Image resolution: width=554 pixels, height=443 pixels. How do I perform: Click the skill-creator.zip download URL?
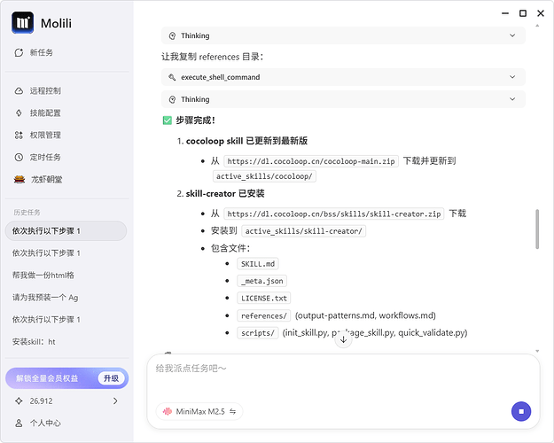(x=334, y=214)
